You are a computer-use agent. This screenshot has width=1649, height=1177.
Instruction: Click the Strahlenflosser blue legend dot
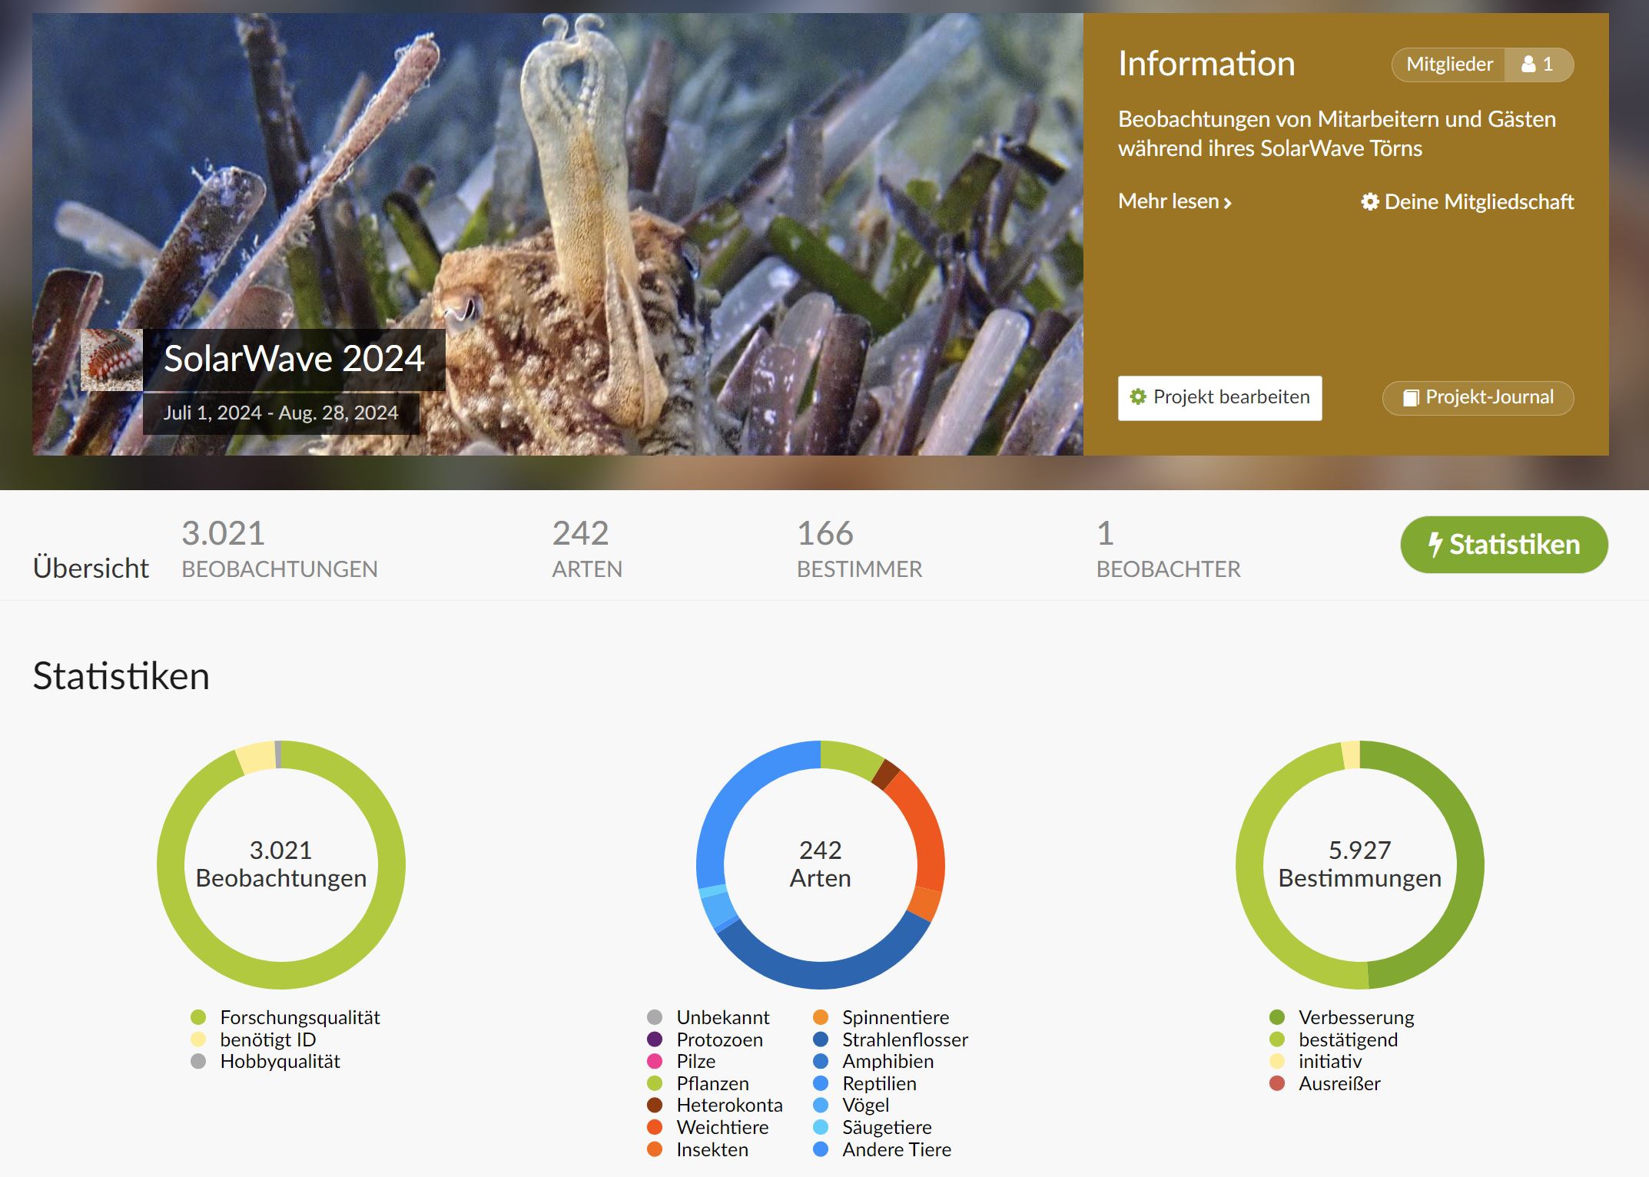[x=821, y=1039]
